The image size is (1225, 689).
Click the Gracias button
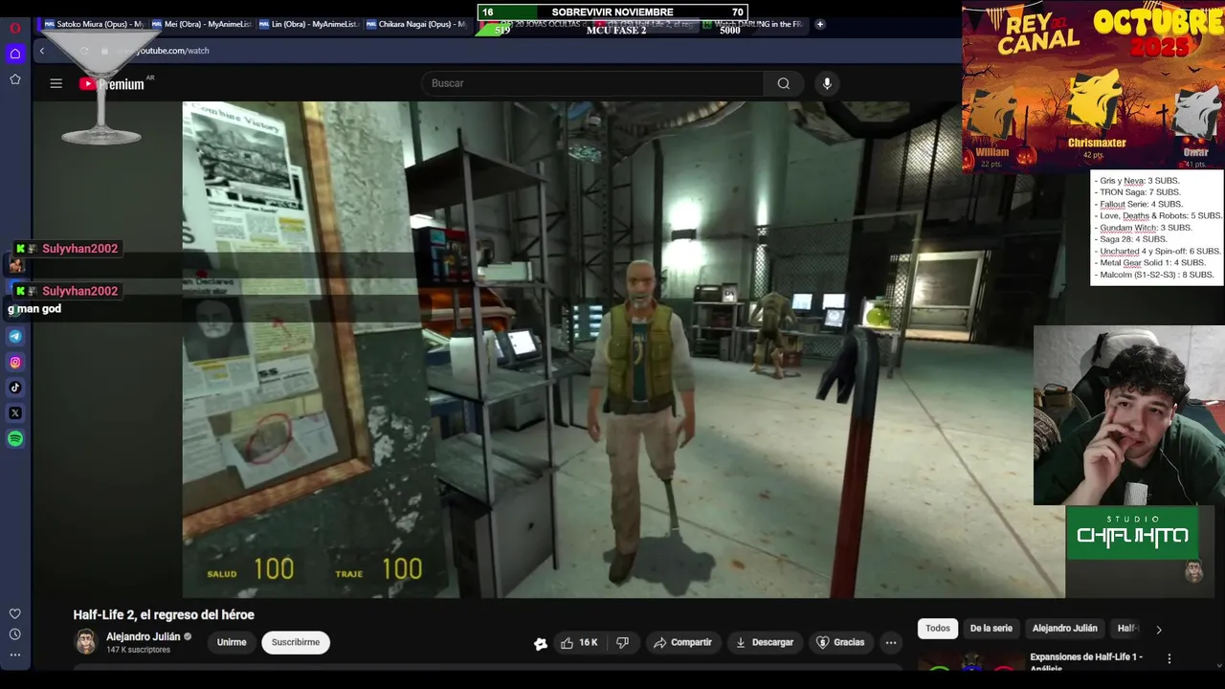(840, 643)
